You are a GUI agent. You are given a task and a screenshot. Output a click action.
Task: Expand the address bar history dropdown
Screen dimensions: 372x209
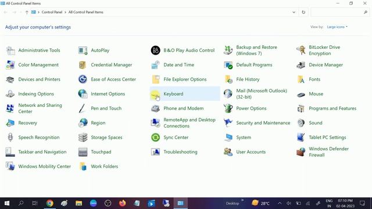[x=294, y=12]
